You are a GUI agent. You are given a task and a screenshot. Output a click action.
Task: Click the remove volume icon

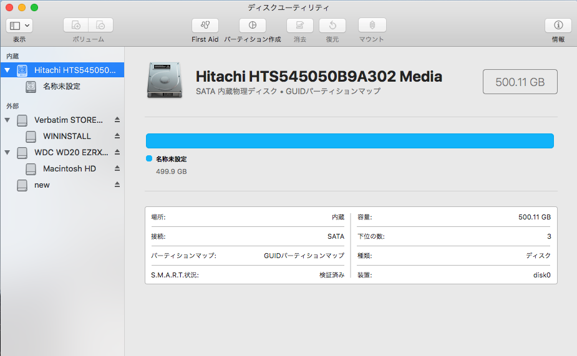pyautogui.click(x=100, y=26)
